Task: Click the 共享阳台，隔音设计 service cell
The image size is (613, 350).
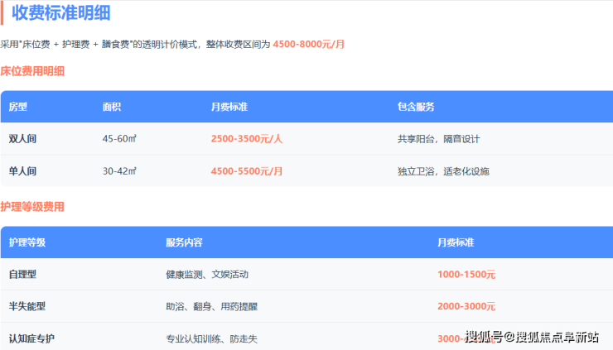Action: [x=438, y=139]
